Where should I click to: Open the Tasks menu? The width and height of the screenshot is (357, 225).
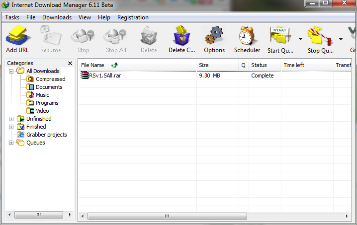tap(12, 17)
